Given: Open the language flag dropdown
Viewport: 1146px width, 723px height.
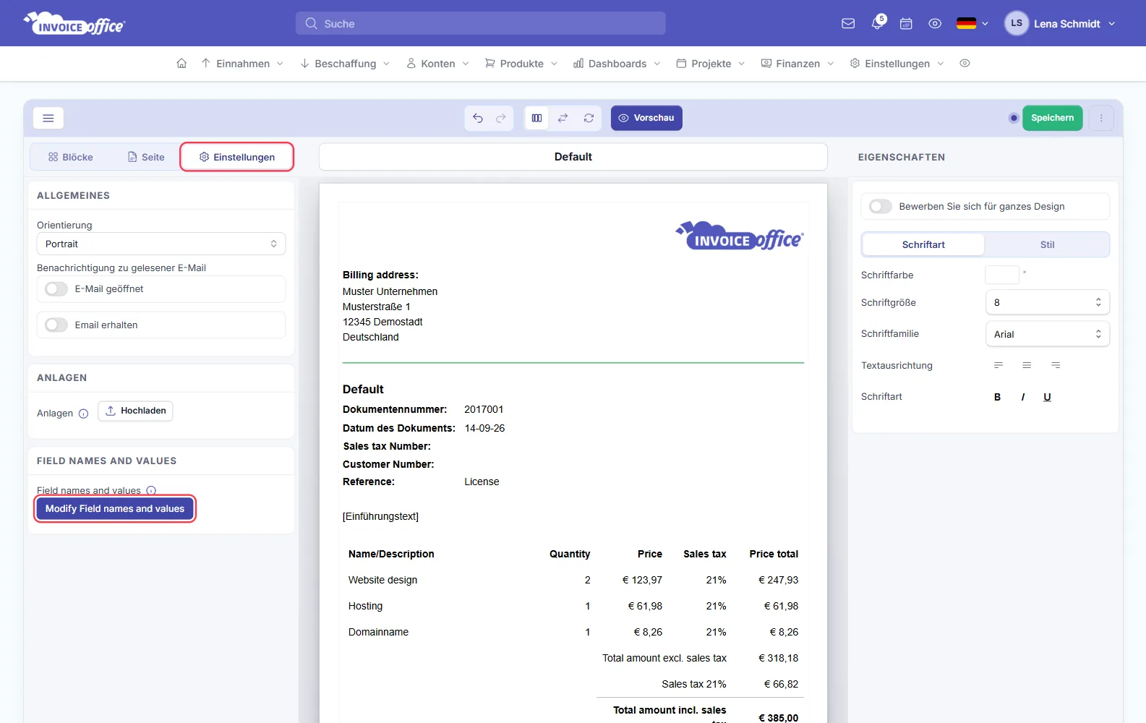Looking at the screenshot, I should tap(972, 24).
